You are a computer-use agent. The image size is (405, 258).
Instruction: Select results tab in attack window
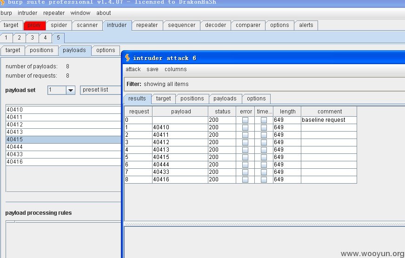pyautogui.click(x=138, y=99)
